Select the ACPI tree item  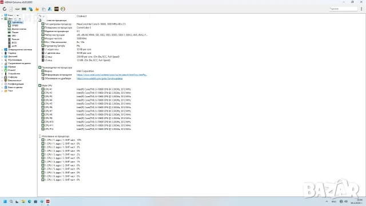tap(14, 46)
